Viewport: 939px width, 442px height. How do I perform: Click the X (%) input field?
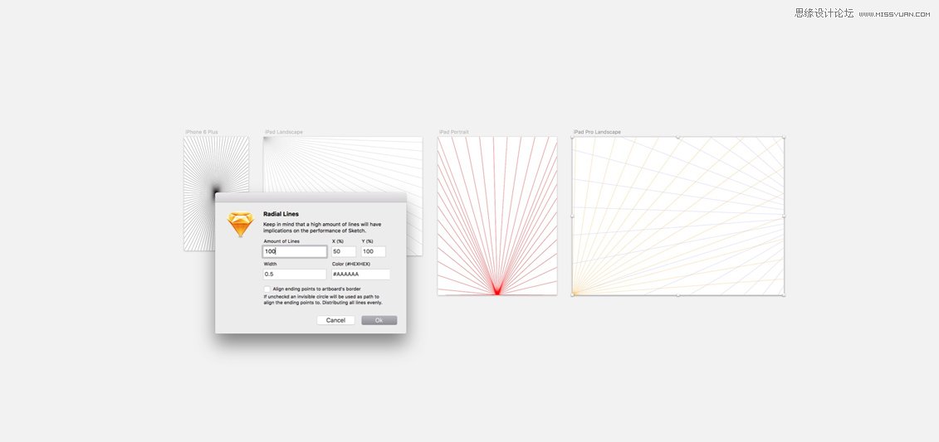344,252
